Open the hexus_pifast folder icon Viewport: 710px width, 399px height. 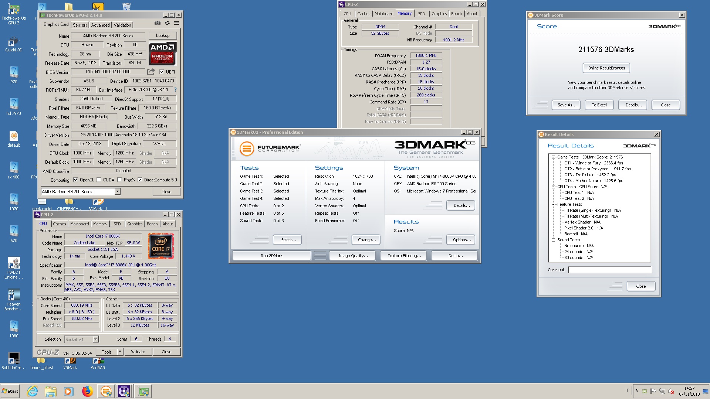point(42,364)
